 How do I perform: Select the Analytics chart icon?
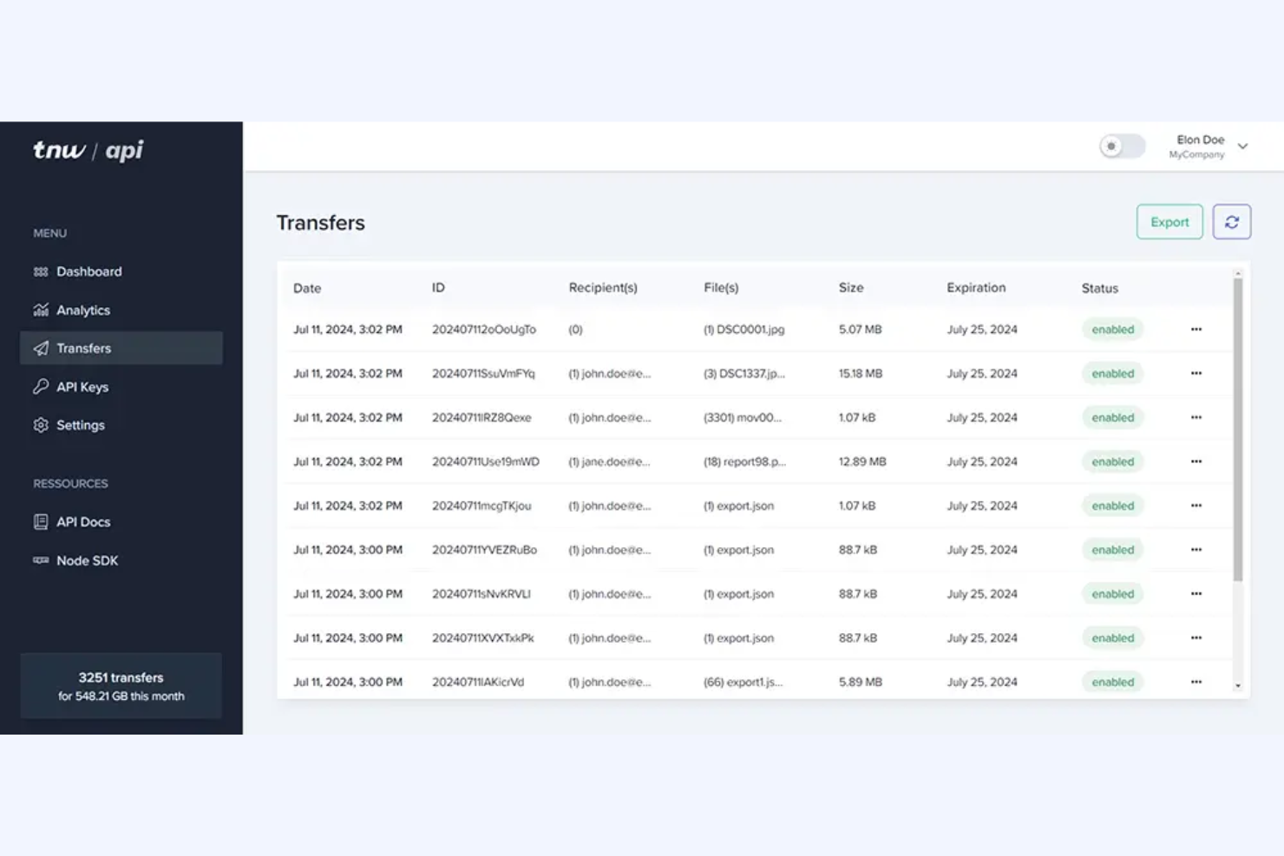tap(41, 310)
